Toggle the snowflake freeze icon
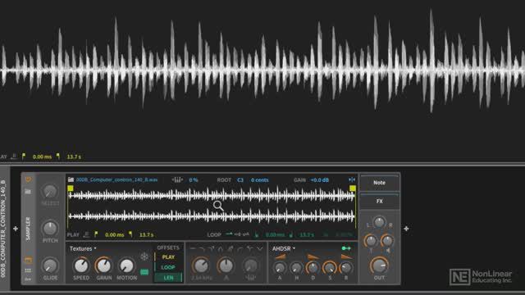Viewport: 525px width, 295px height. 144,256
